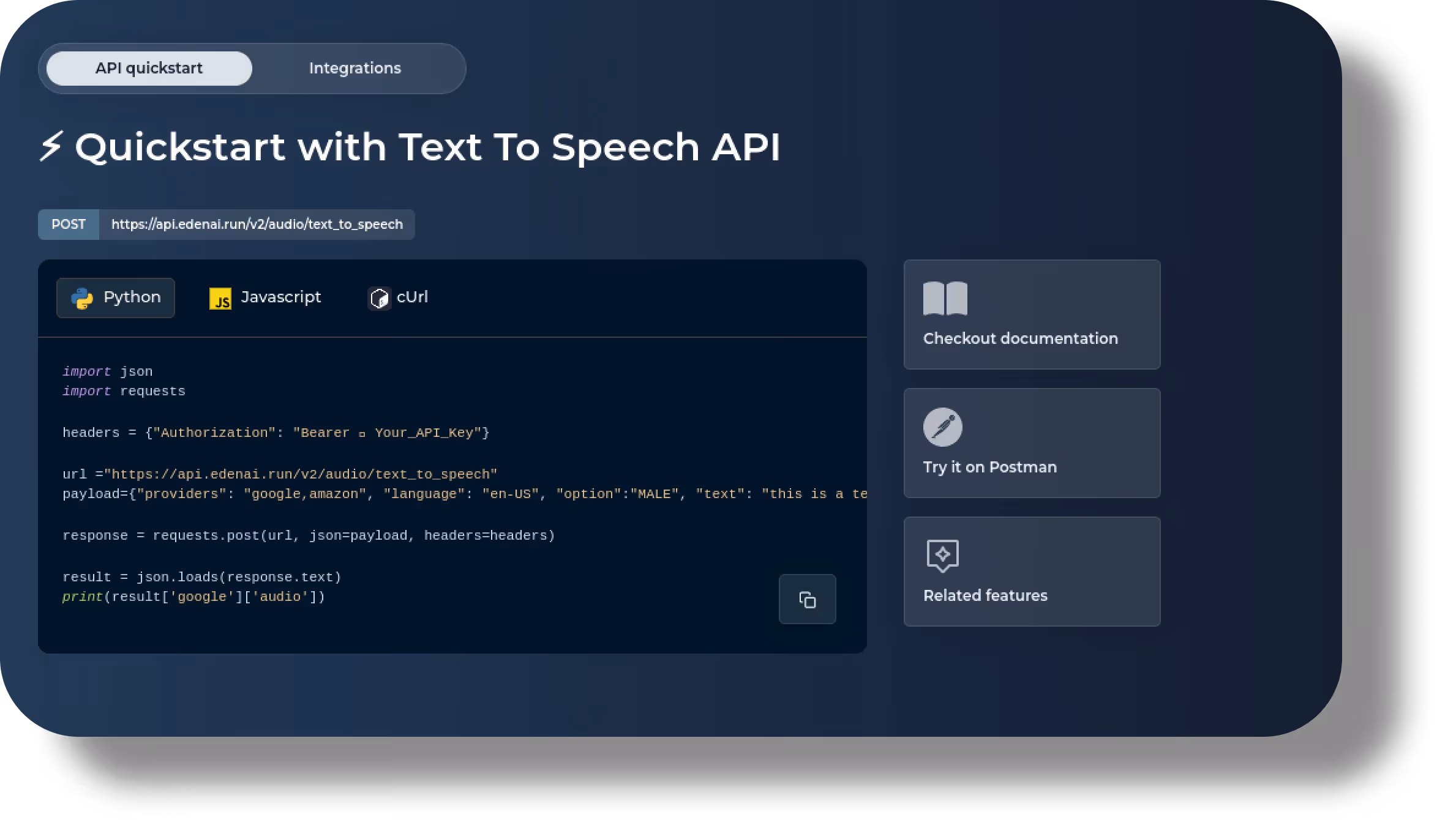The image size is (1437, 820).
Task: Open Checkout documentation link
Action: (1020, 338)
